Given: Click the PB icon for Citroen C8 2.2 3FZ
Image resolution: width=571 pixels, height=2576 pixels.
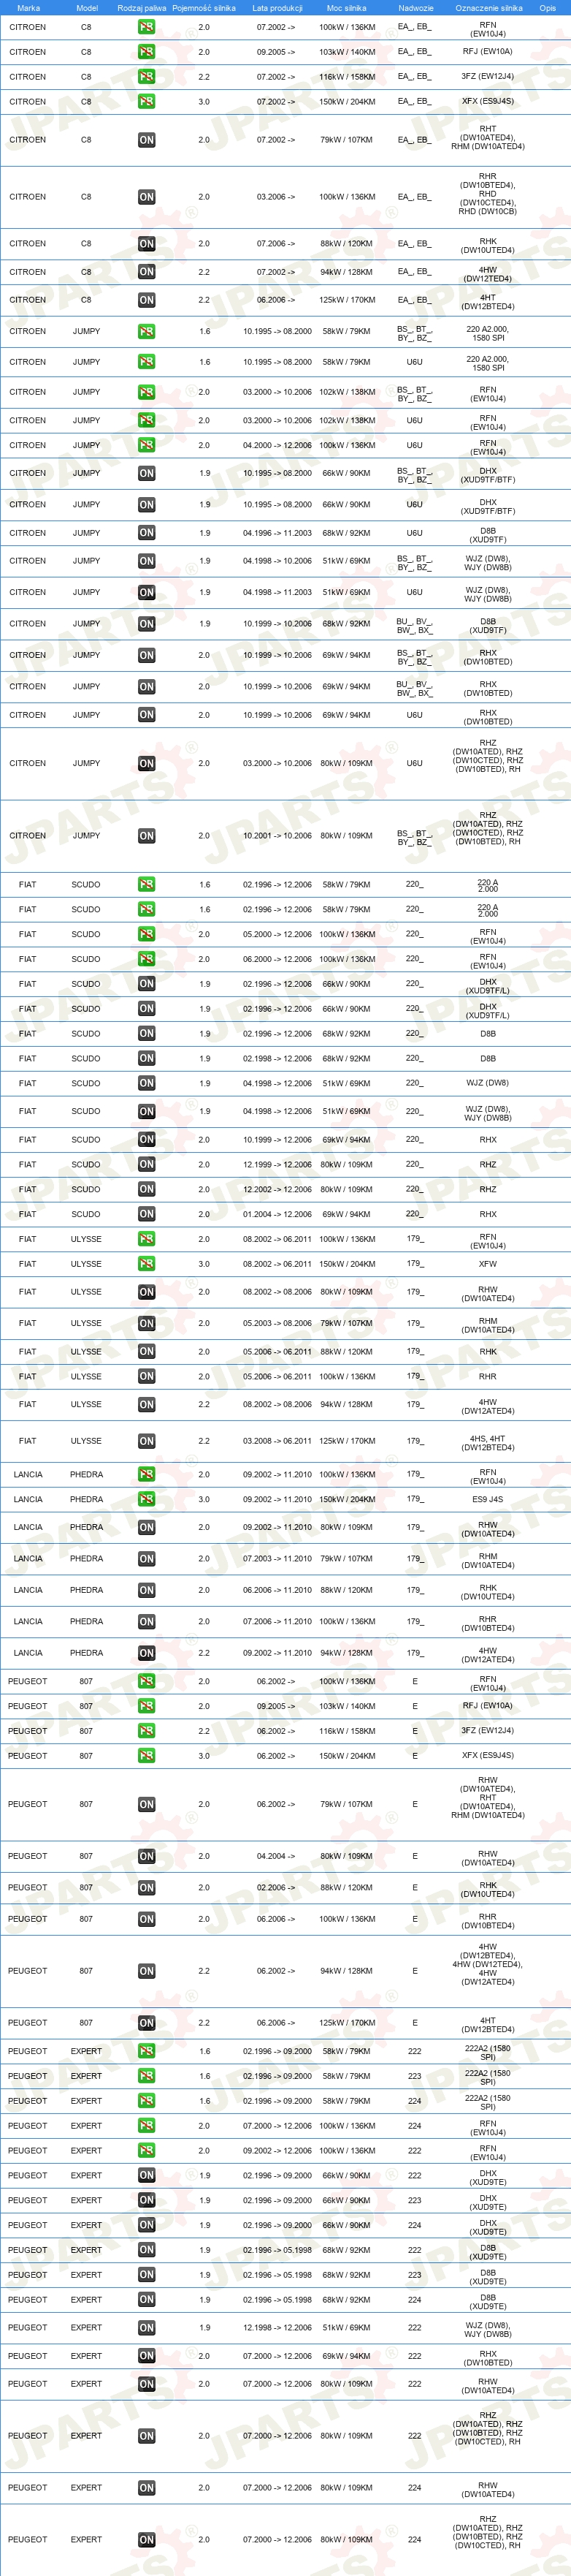Looking at the screenshot, I should point(146,77).
